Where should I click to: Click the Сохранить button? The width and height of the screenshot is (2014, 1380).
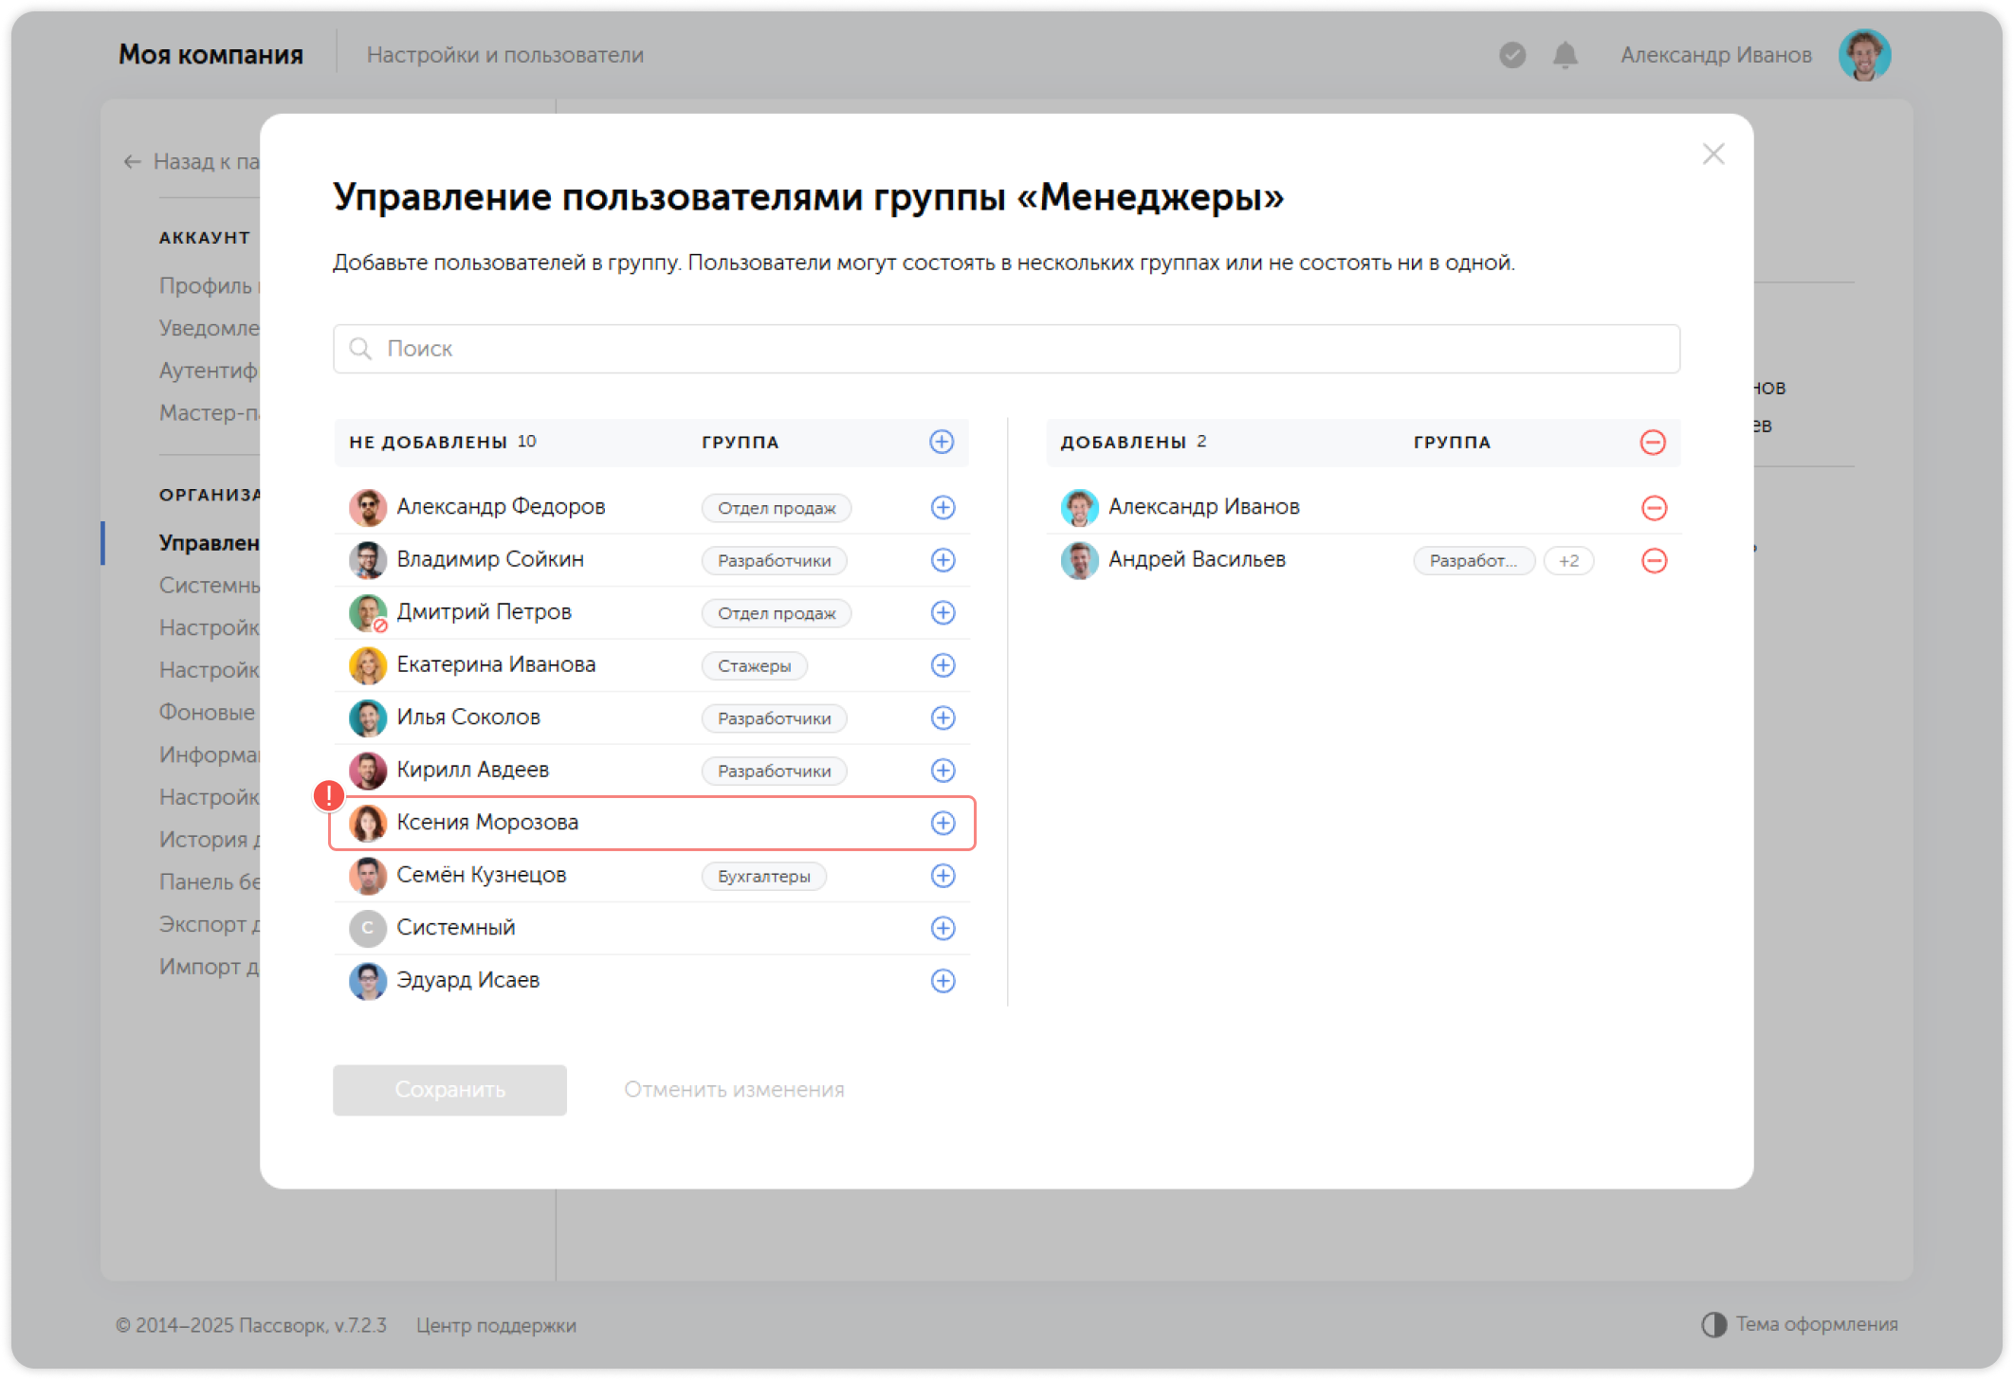[449, 1089]
